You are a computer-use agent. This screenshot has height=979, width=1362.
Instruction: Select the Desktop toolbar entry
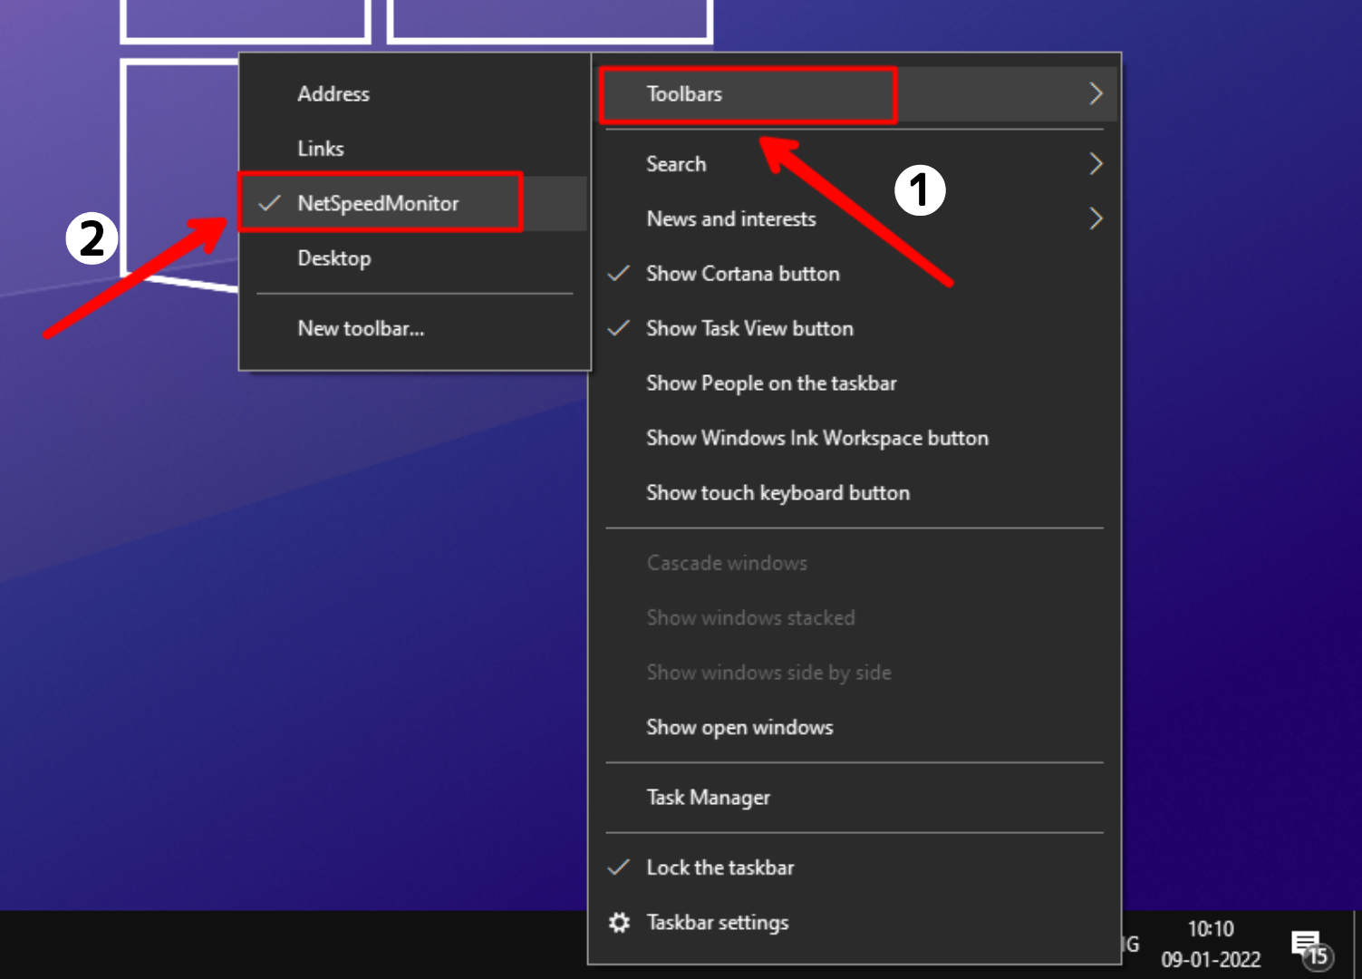(334, 257)
